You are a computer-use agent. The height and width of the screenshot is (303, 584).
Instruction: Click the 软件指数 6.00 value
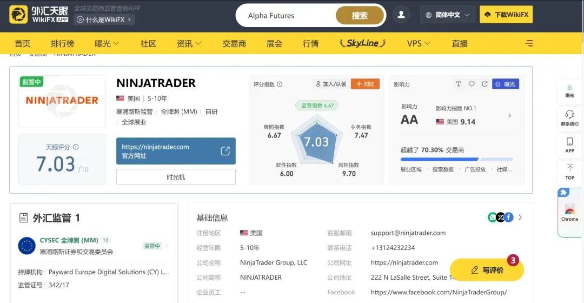pos(287,174)
